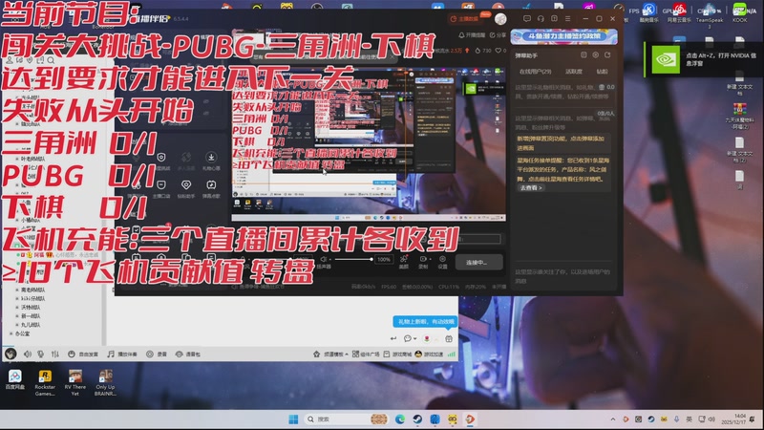This screenshot has height=430, width=764.
Task: Open the 礼物心愿 tool
Action: pos(211,161)
